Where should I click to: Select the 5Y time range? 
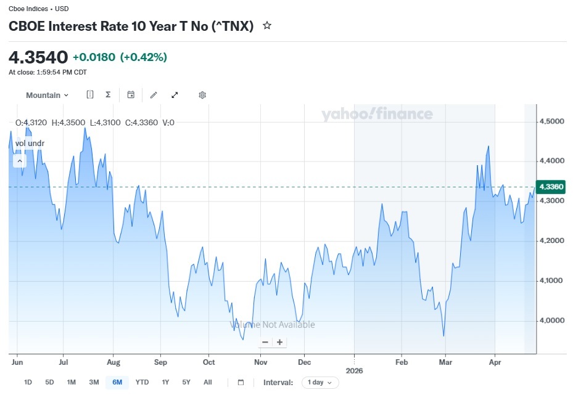(186, 382)
